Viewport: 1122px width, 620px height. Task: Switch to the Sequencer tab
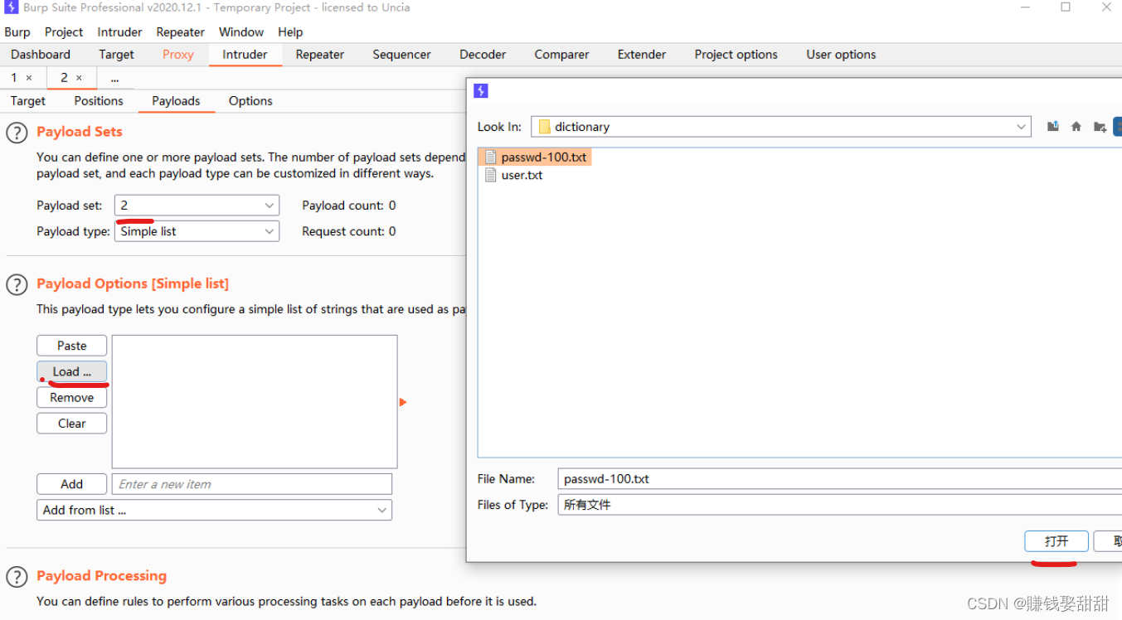point(401,55)
